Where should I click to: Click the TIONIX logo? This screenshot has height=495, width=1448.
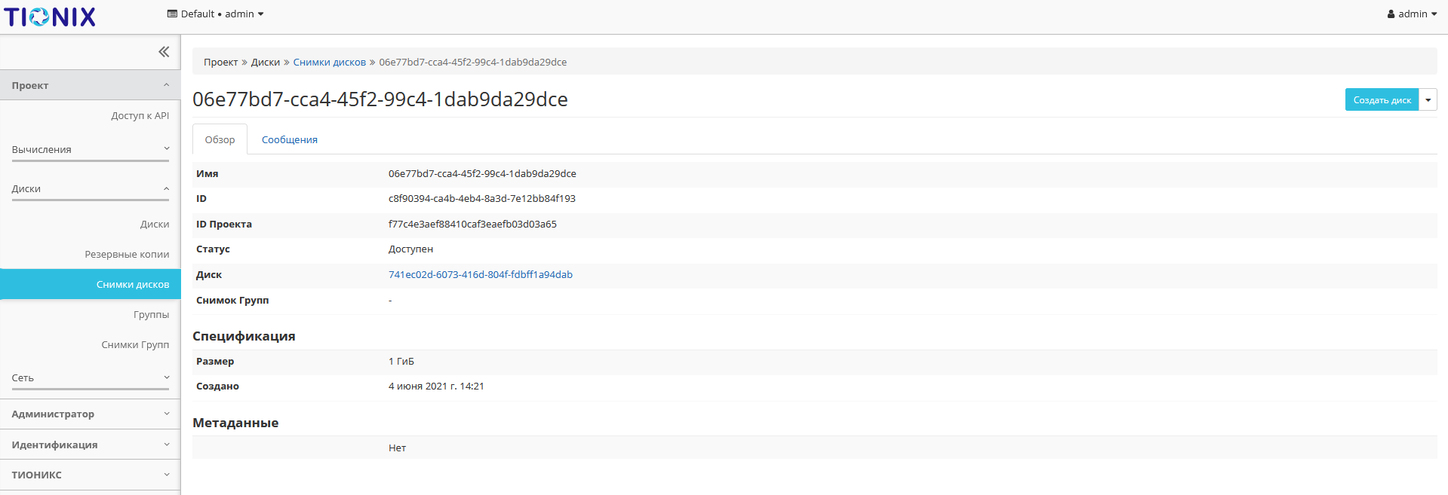click(x=50, y=17)
